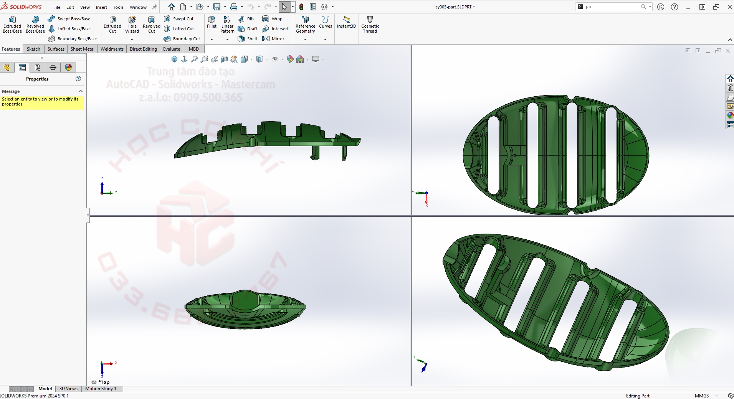
Task: Select the Revolved Cut tool
Action: [152, 25]
